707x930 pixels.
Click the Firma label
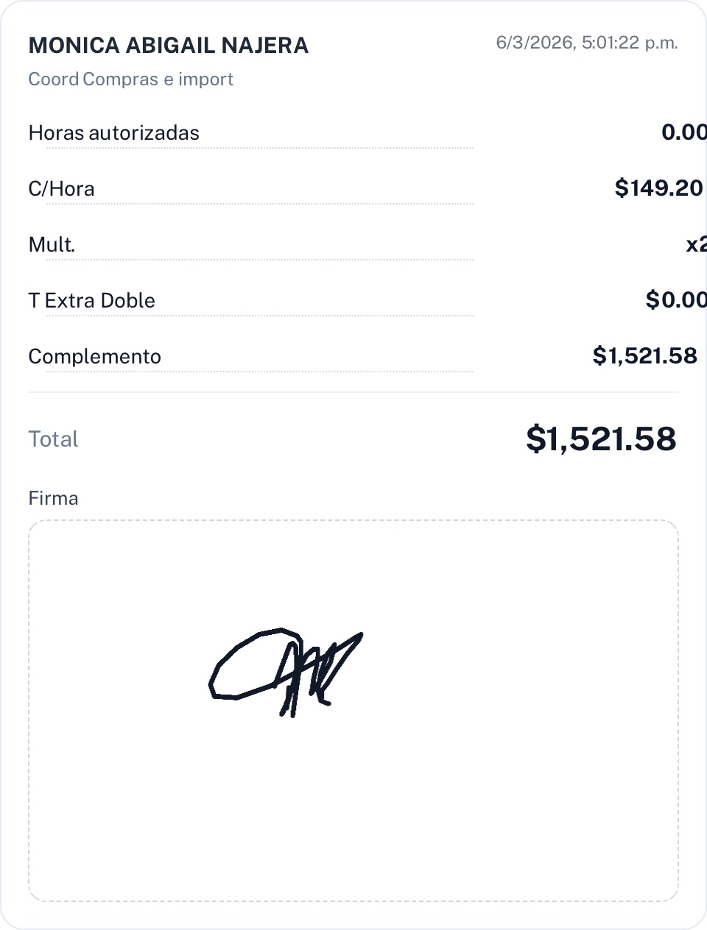(x=53, y=499)
